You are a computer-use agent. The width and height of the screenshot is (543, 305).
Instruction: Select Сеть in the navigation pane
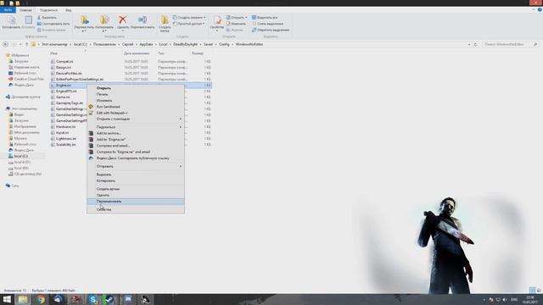tap(13, 186)
